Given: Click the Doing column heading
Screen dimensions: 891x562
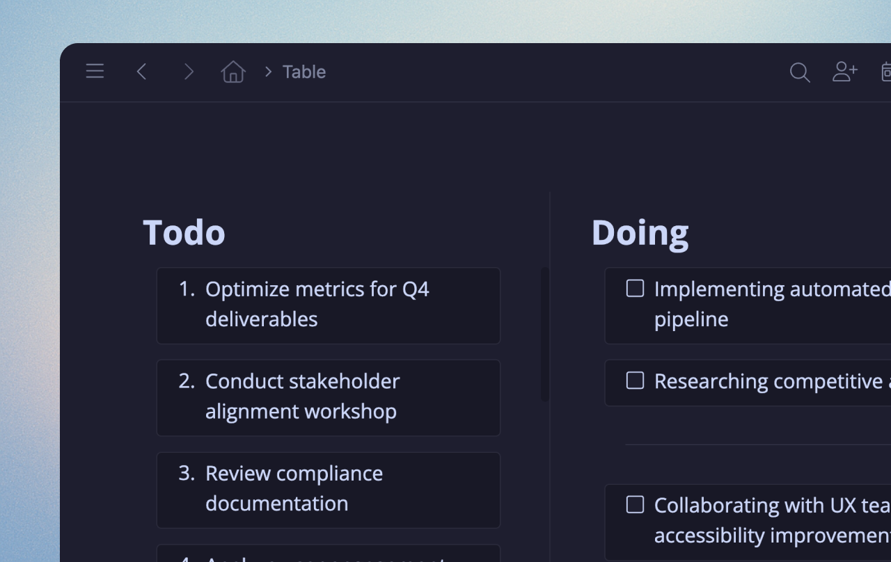Looking at the screenshot, I should (640, 232).
